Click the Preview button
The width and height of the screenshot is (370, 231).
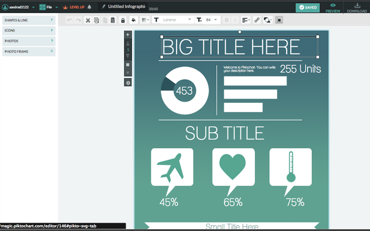pyautogui.click(x=333, y=7)
